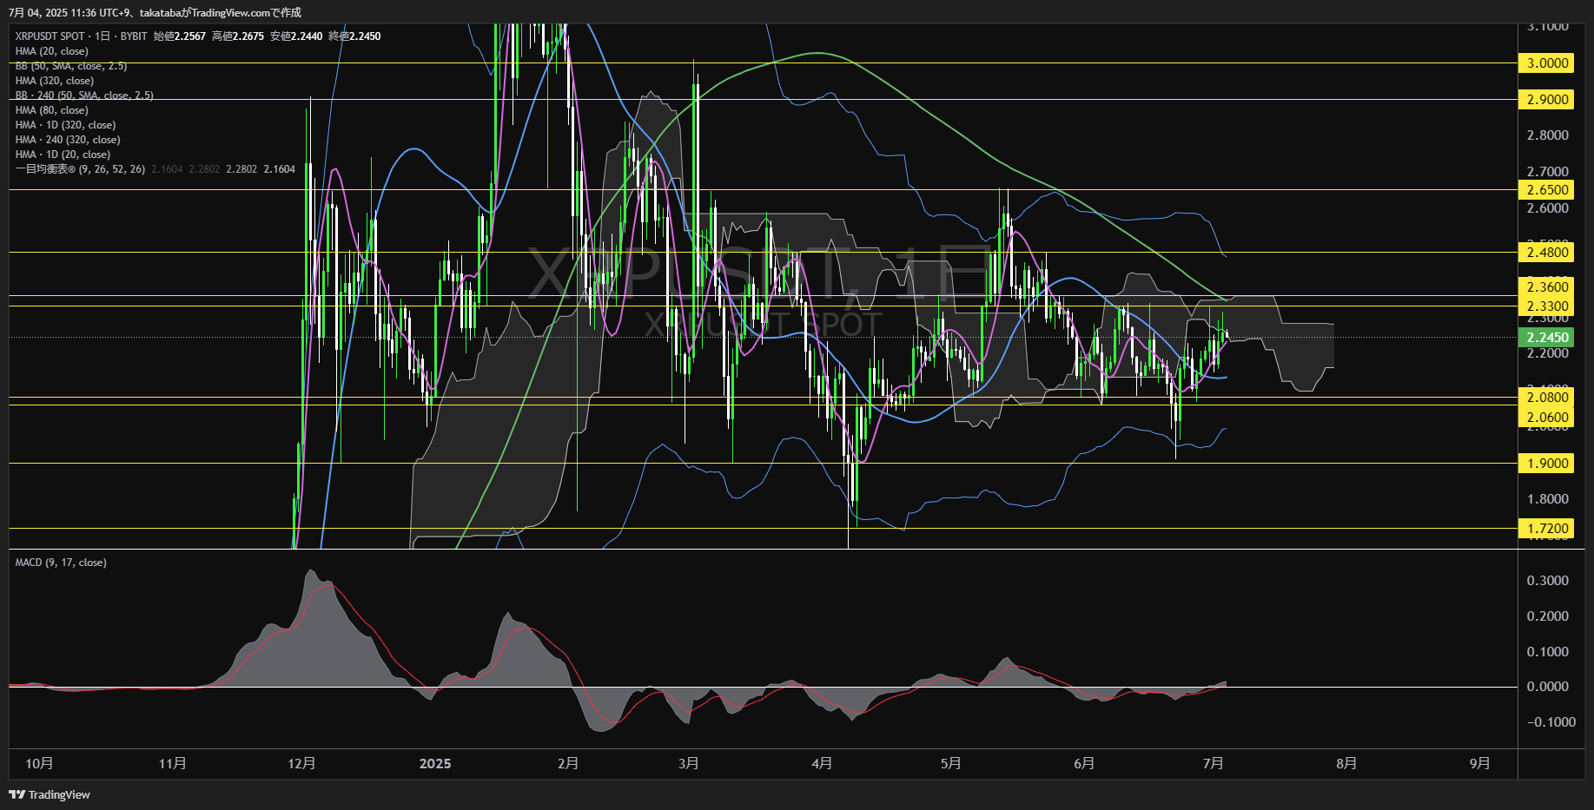
Task: Click the 高値 2.2675 high value
Action: tap(238, 36)
